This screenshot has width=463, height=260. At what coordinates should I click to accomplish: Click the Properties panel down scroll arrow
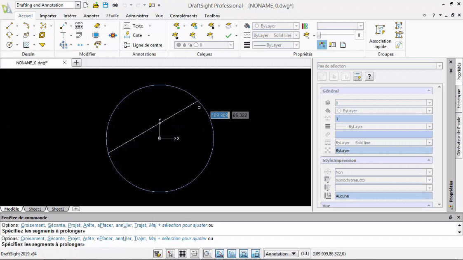point(439,204)
